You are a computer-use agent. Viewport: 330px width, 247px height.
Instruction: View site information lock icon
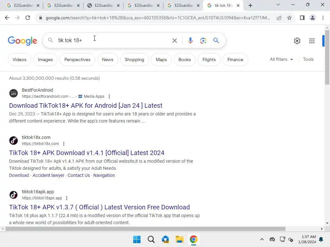(41, 18)
